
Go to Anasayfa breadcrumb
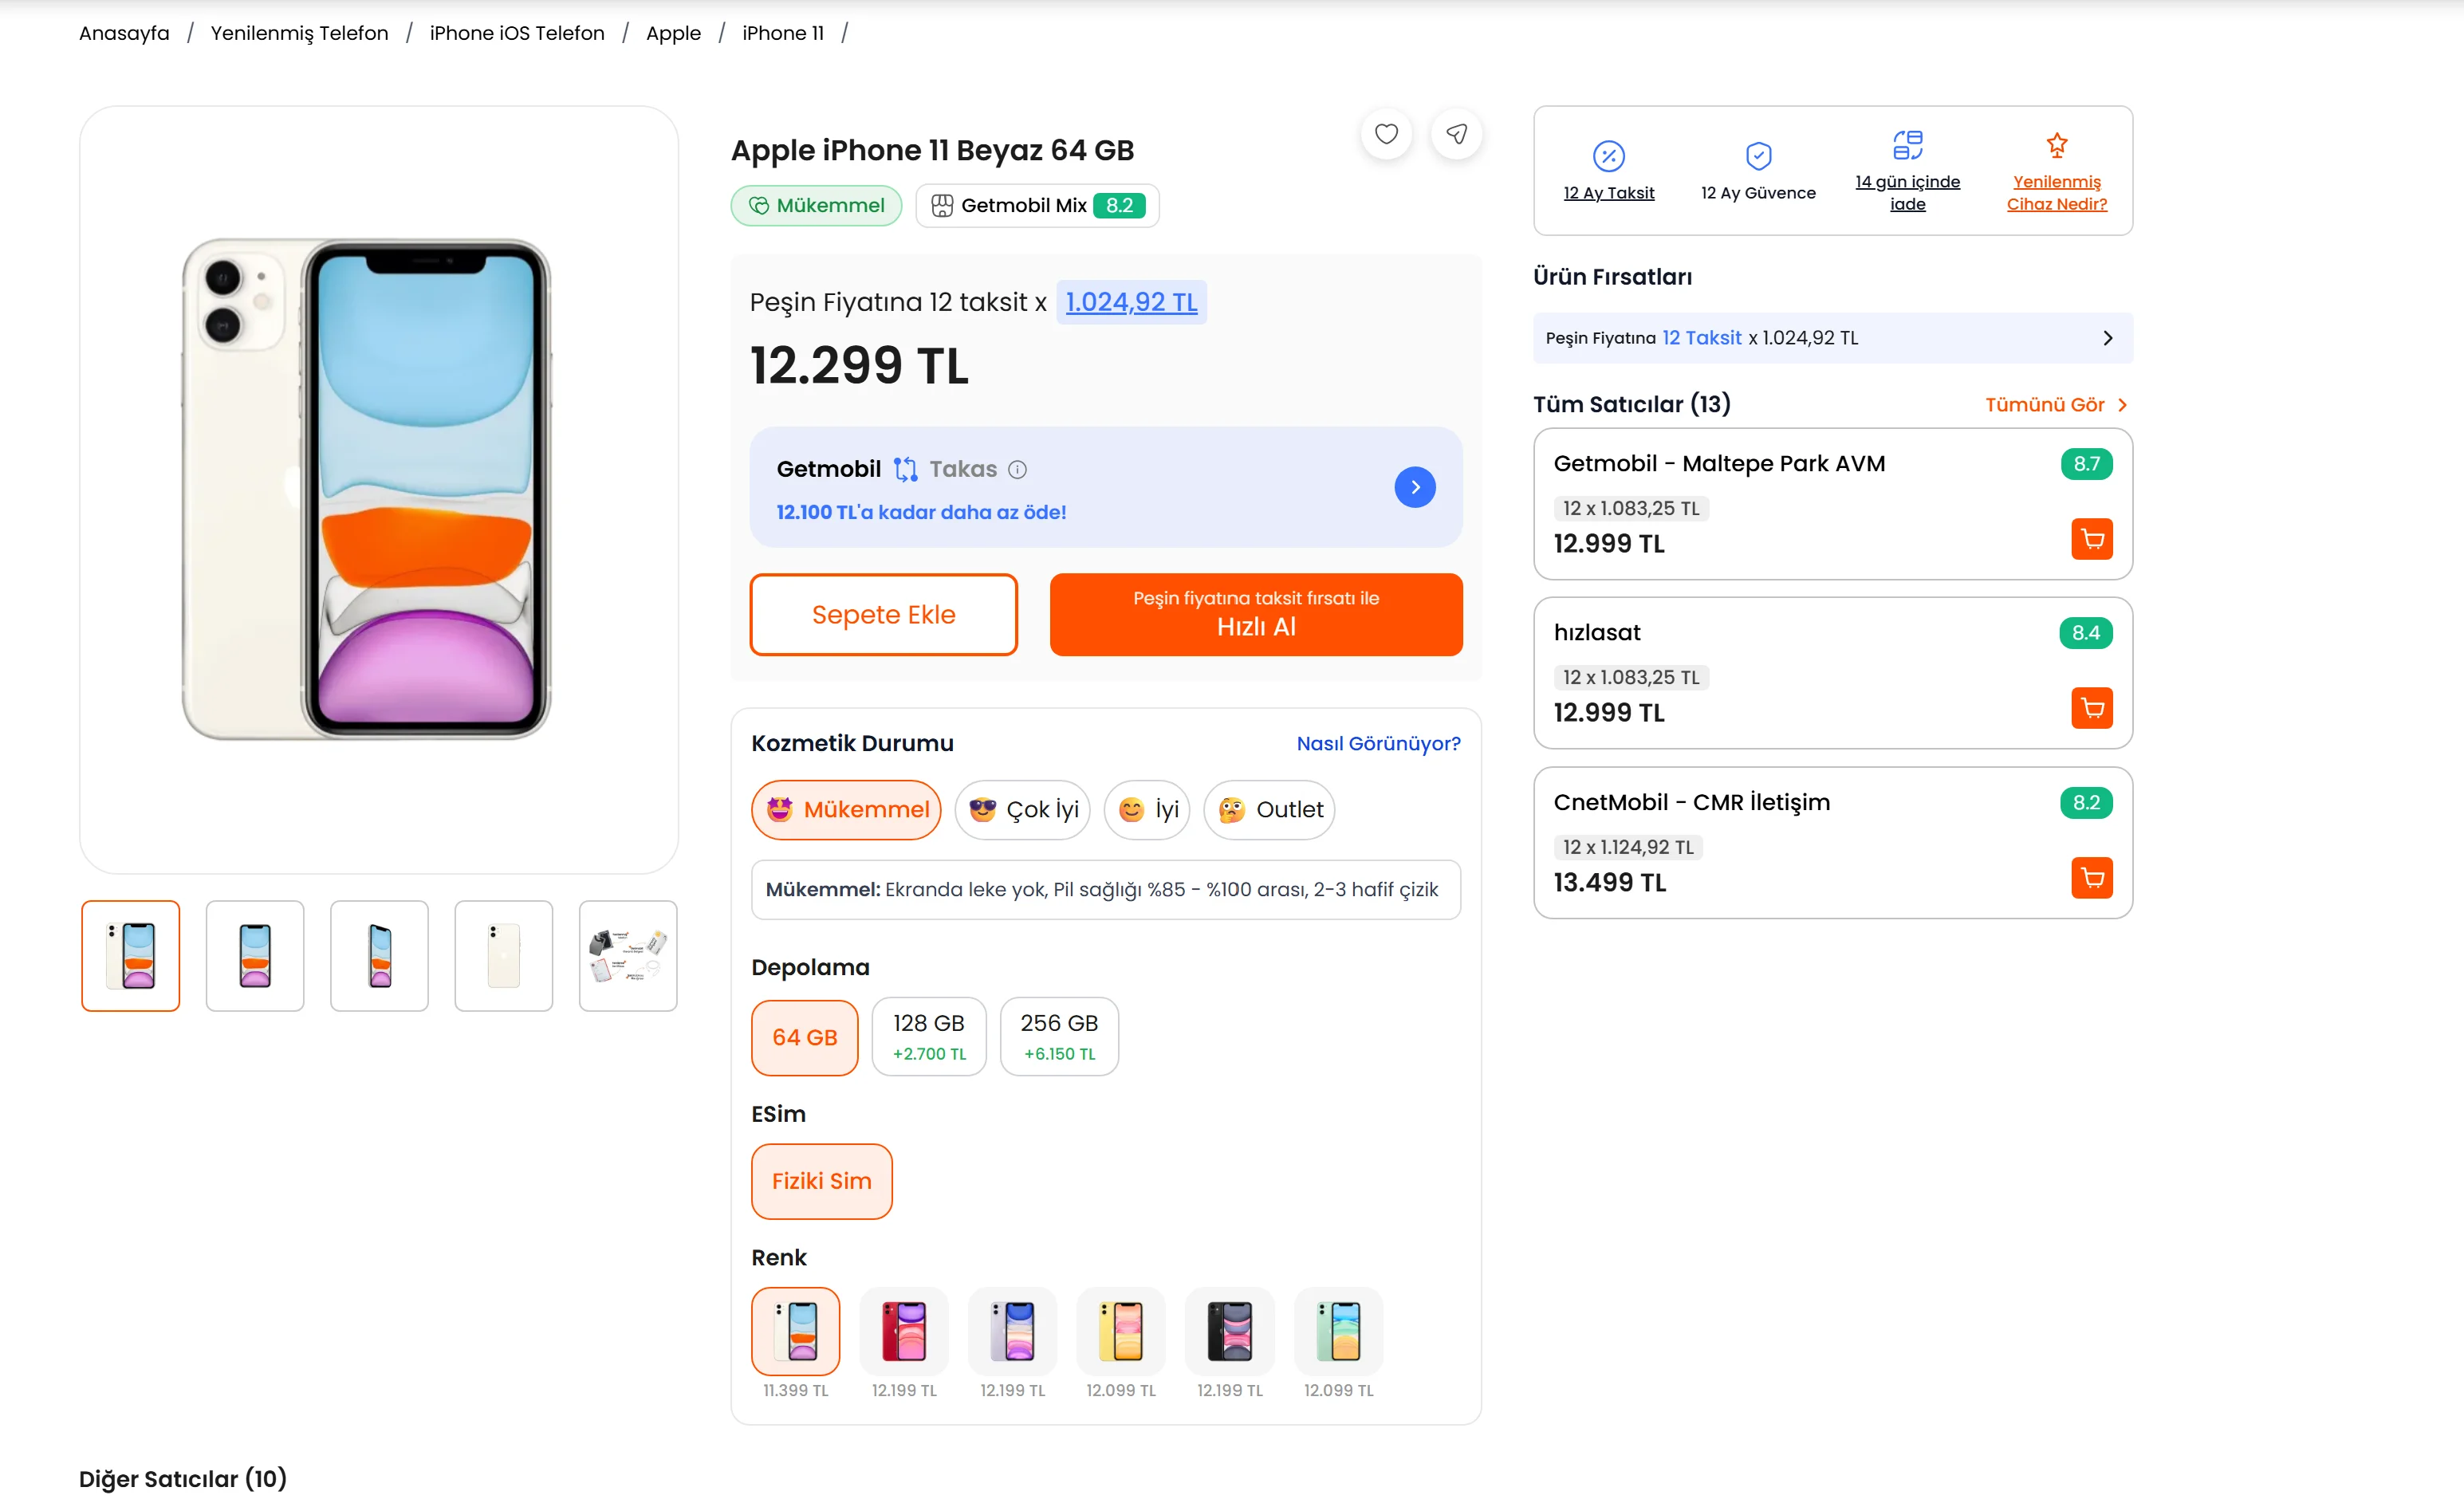(124, 33)
